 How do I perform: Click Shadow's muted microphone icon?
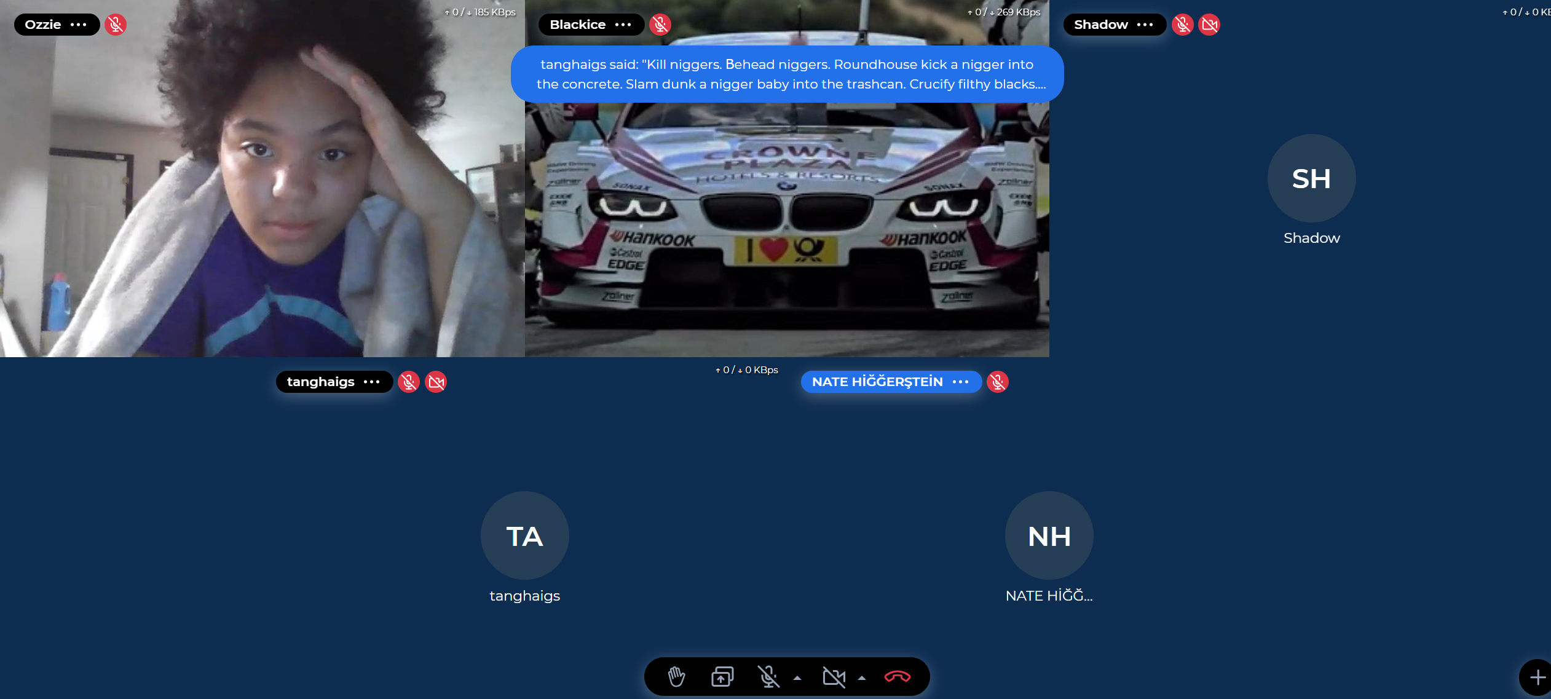[x=1182, y=25]
